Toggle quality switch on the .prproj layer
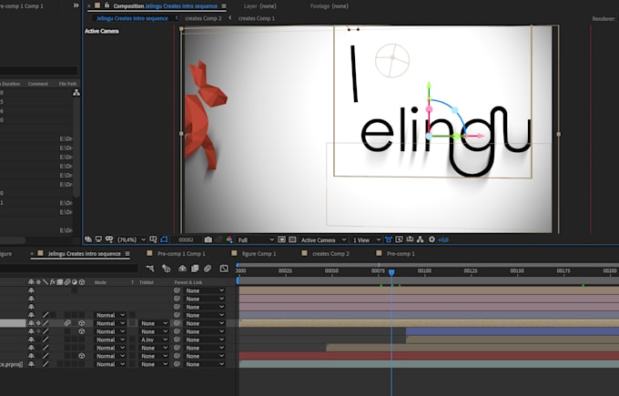 [x=46, y=364]
